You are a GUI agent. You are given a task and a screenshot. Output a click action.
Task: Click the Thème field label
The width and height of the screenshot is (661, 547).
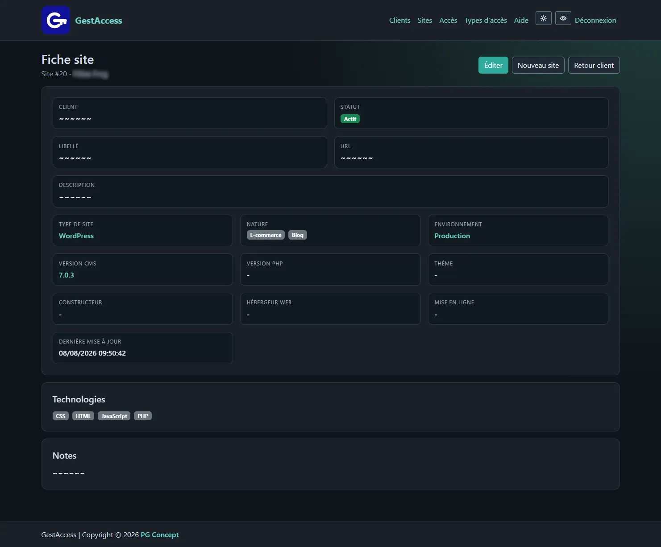point(444,264)
